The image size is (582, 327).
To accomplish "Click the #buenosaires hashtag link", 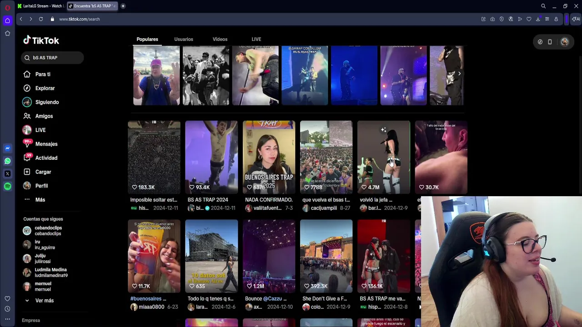I will click(145, 299).
